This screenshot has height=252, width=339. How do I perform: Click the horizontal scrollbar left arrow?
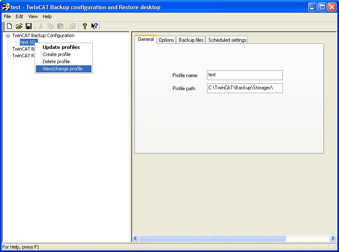point(135,239)
